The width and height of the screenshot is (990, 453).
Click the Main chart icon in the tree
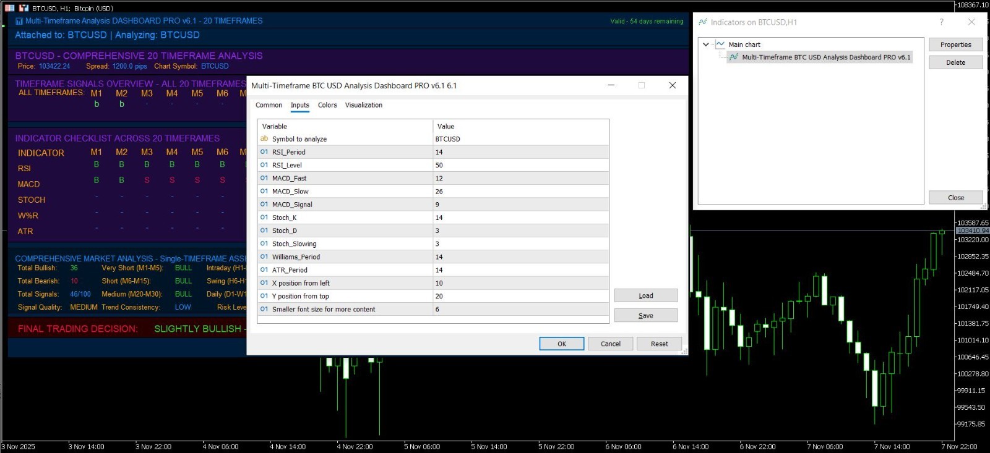click(720, 44)
